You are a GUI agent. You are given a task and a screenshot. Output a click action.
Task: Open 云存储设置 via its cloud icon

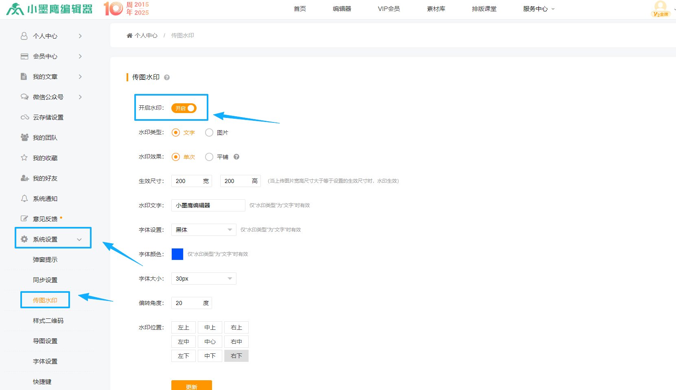(x=24, y=118)
